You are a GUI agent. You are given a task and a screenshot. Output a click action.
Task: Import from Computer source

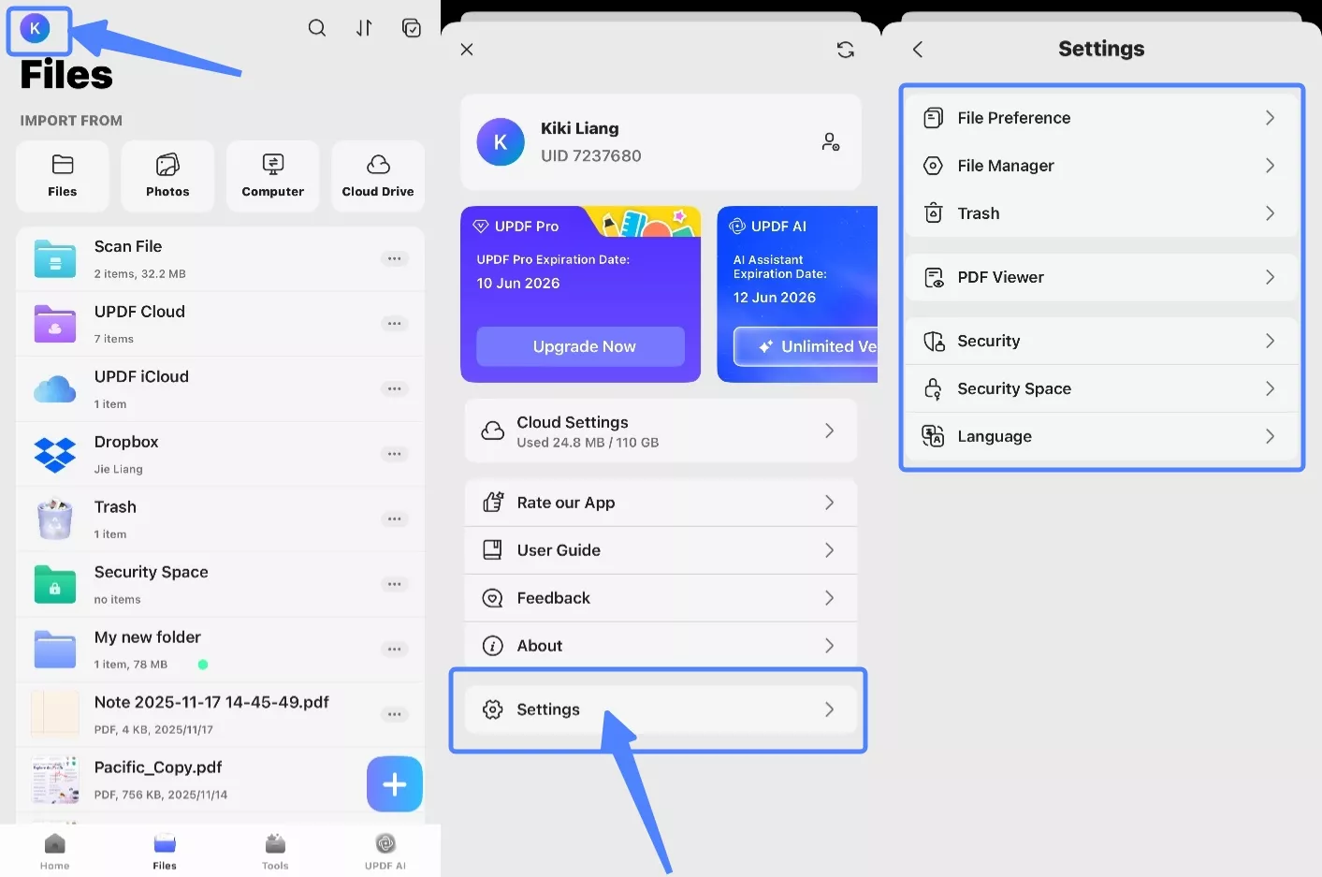pyautogui.click(x=273, y=176)
